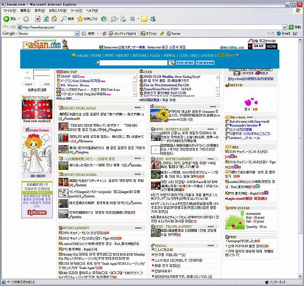Click the CLUB list scroll-up arrow
The image size is (304, 286).
[x=218, y=77]
